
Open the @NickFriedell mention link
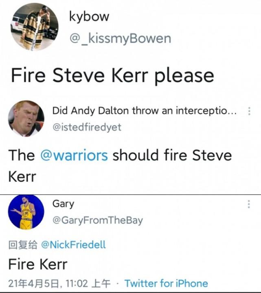(x=73, y=244)
